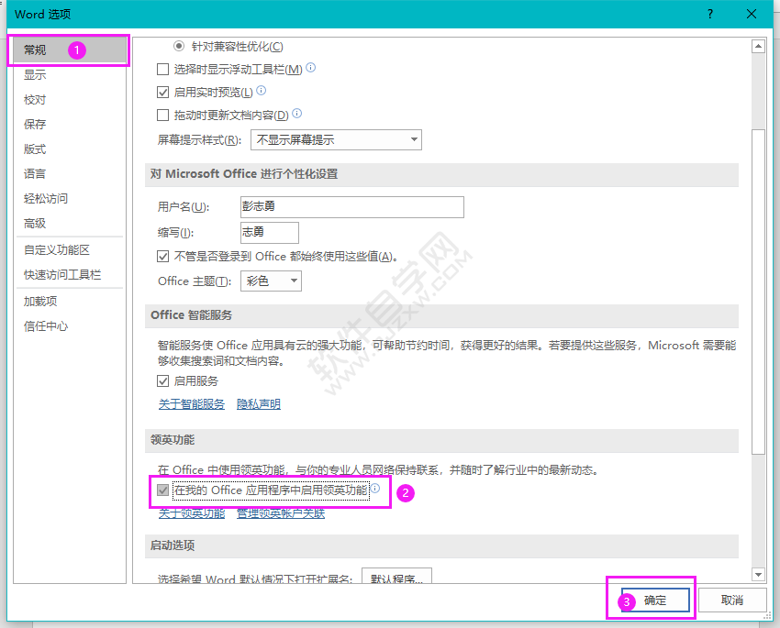Check the 拖动时更新文档内容 option
The width and height of the screenshot is (780, 628).
pyautogui.click(x=160, y=115)
